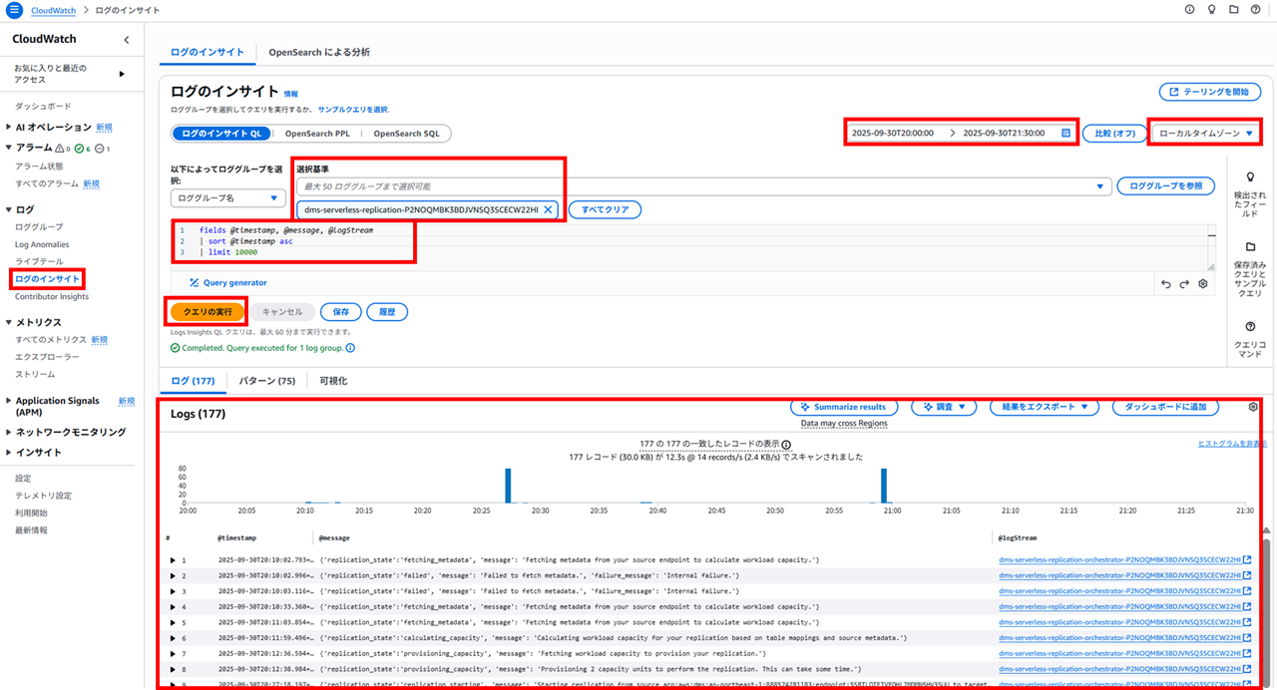
Task: Click the undo arrow in query editor
Action: [x=1166, y=284]
